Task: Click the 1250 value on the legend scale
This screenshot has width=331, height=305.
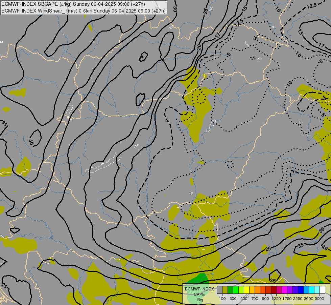Action: pos(276,299)
